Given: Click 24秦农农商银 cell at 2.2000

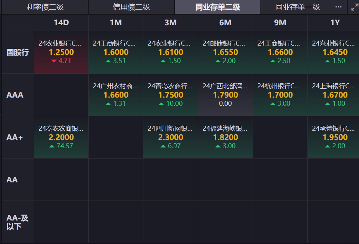Looking at the screenshot, I should click(x=61, y=137).
